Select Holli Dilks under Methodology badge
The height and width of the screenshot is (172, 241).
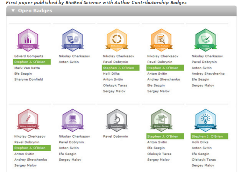pos(111,74)
